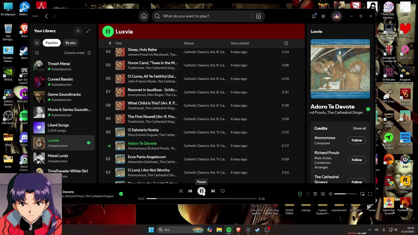Open the What's New notification bell

tap(313, 16)
